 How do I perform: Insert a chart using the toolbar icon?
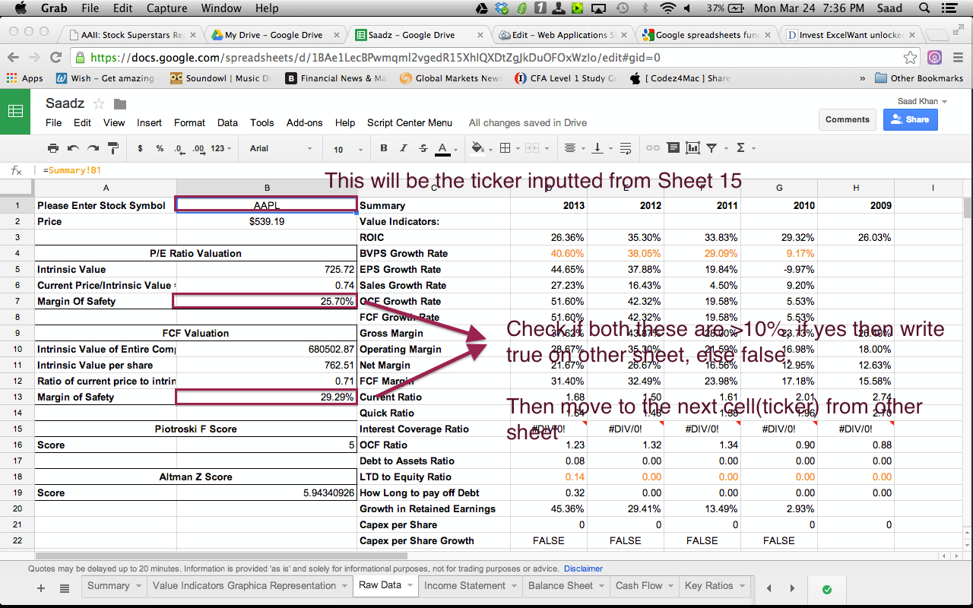click(692, 147)
